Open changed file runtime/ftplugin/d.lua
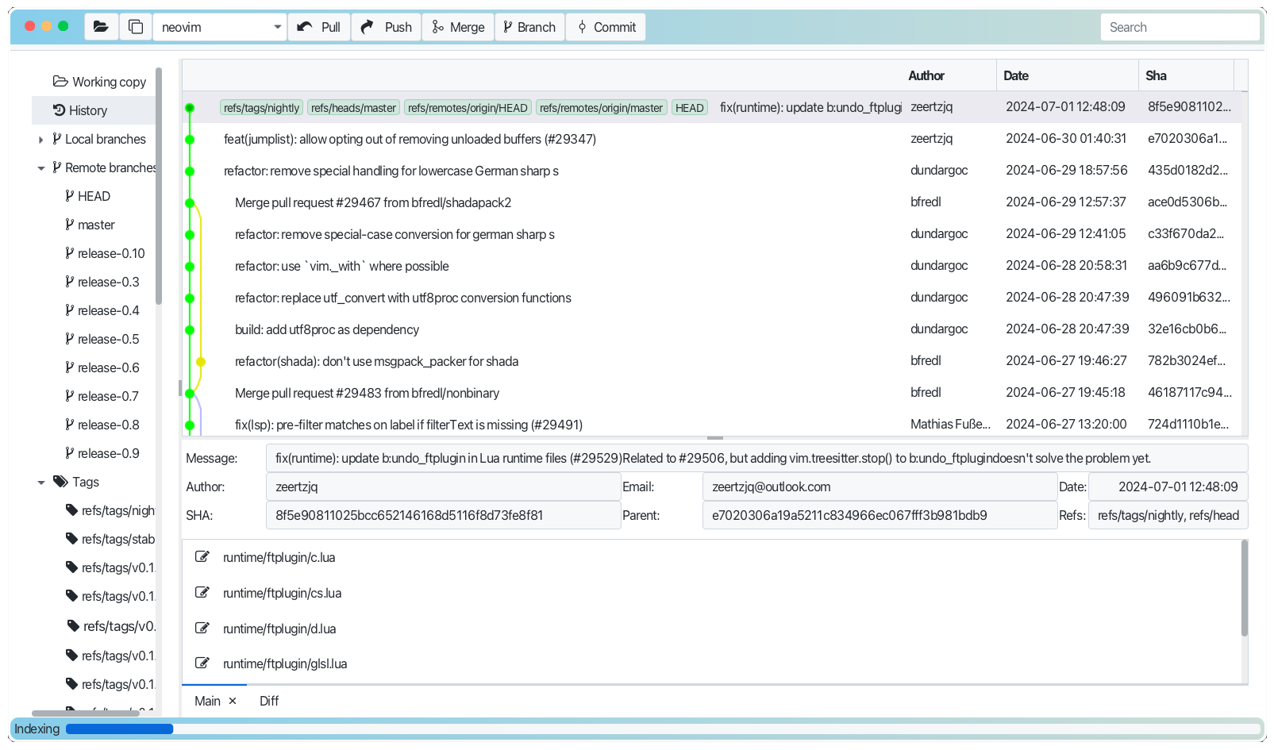The image size is (1274, 750). [x=279, y=629]
